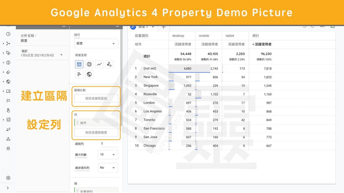Select the Los Angeles row
Screen dimensions: 344x193
[x=231, y=112]
